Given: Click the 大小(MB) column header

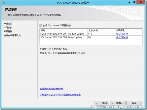Looking at the screenshot, I should [101, 30].
